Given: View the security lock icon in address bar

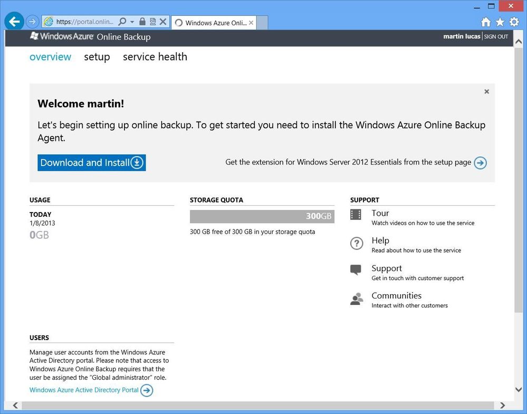Looking at the screenshot, I should [x=142, y=22].
